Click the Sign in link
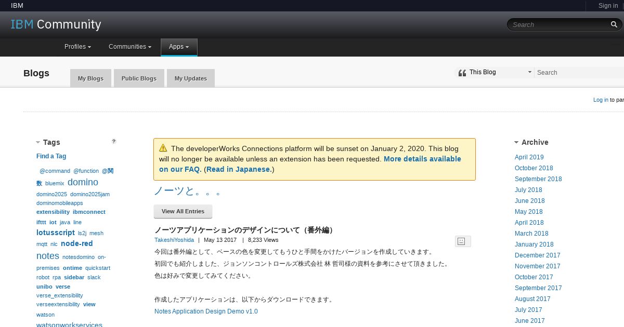 coord(608,6)
